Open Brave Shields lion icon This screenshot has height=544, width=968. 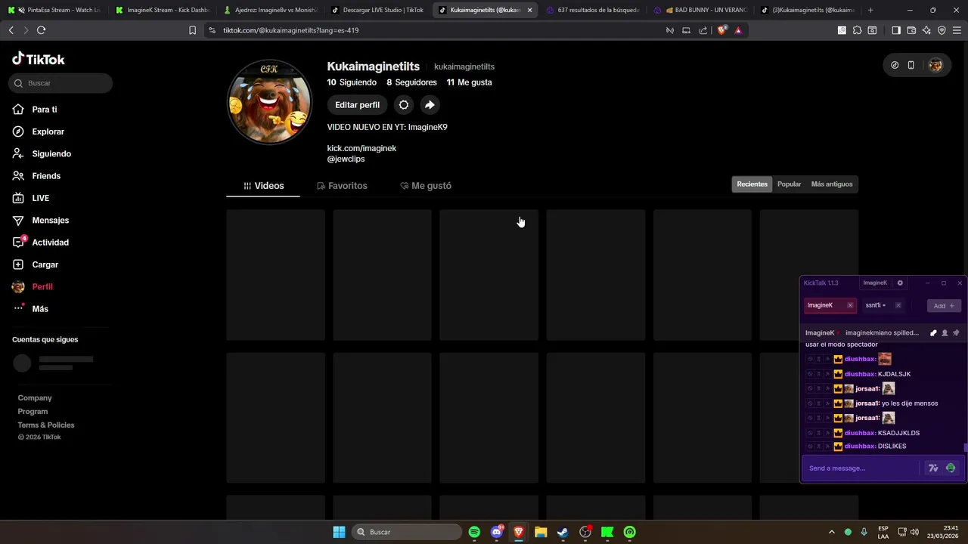click(x=721, y=30)
